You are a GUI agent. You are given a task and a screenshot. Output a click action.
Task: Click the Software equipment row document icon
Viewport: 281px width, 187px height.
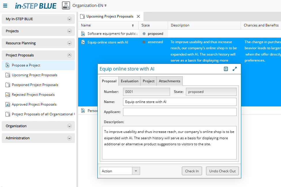[x=83, y=34]
